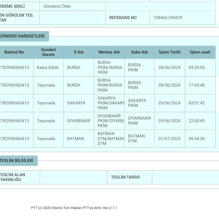Click the PTT copyright footer text
The width and height of the screenshot is (219, 219).
74,208
